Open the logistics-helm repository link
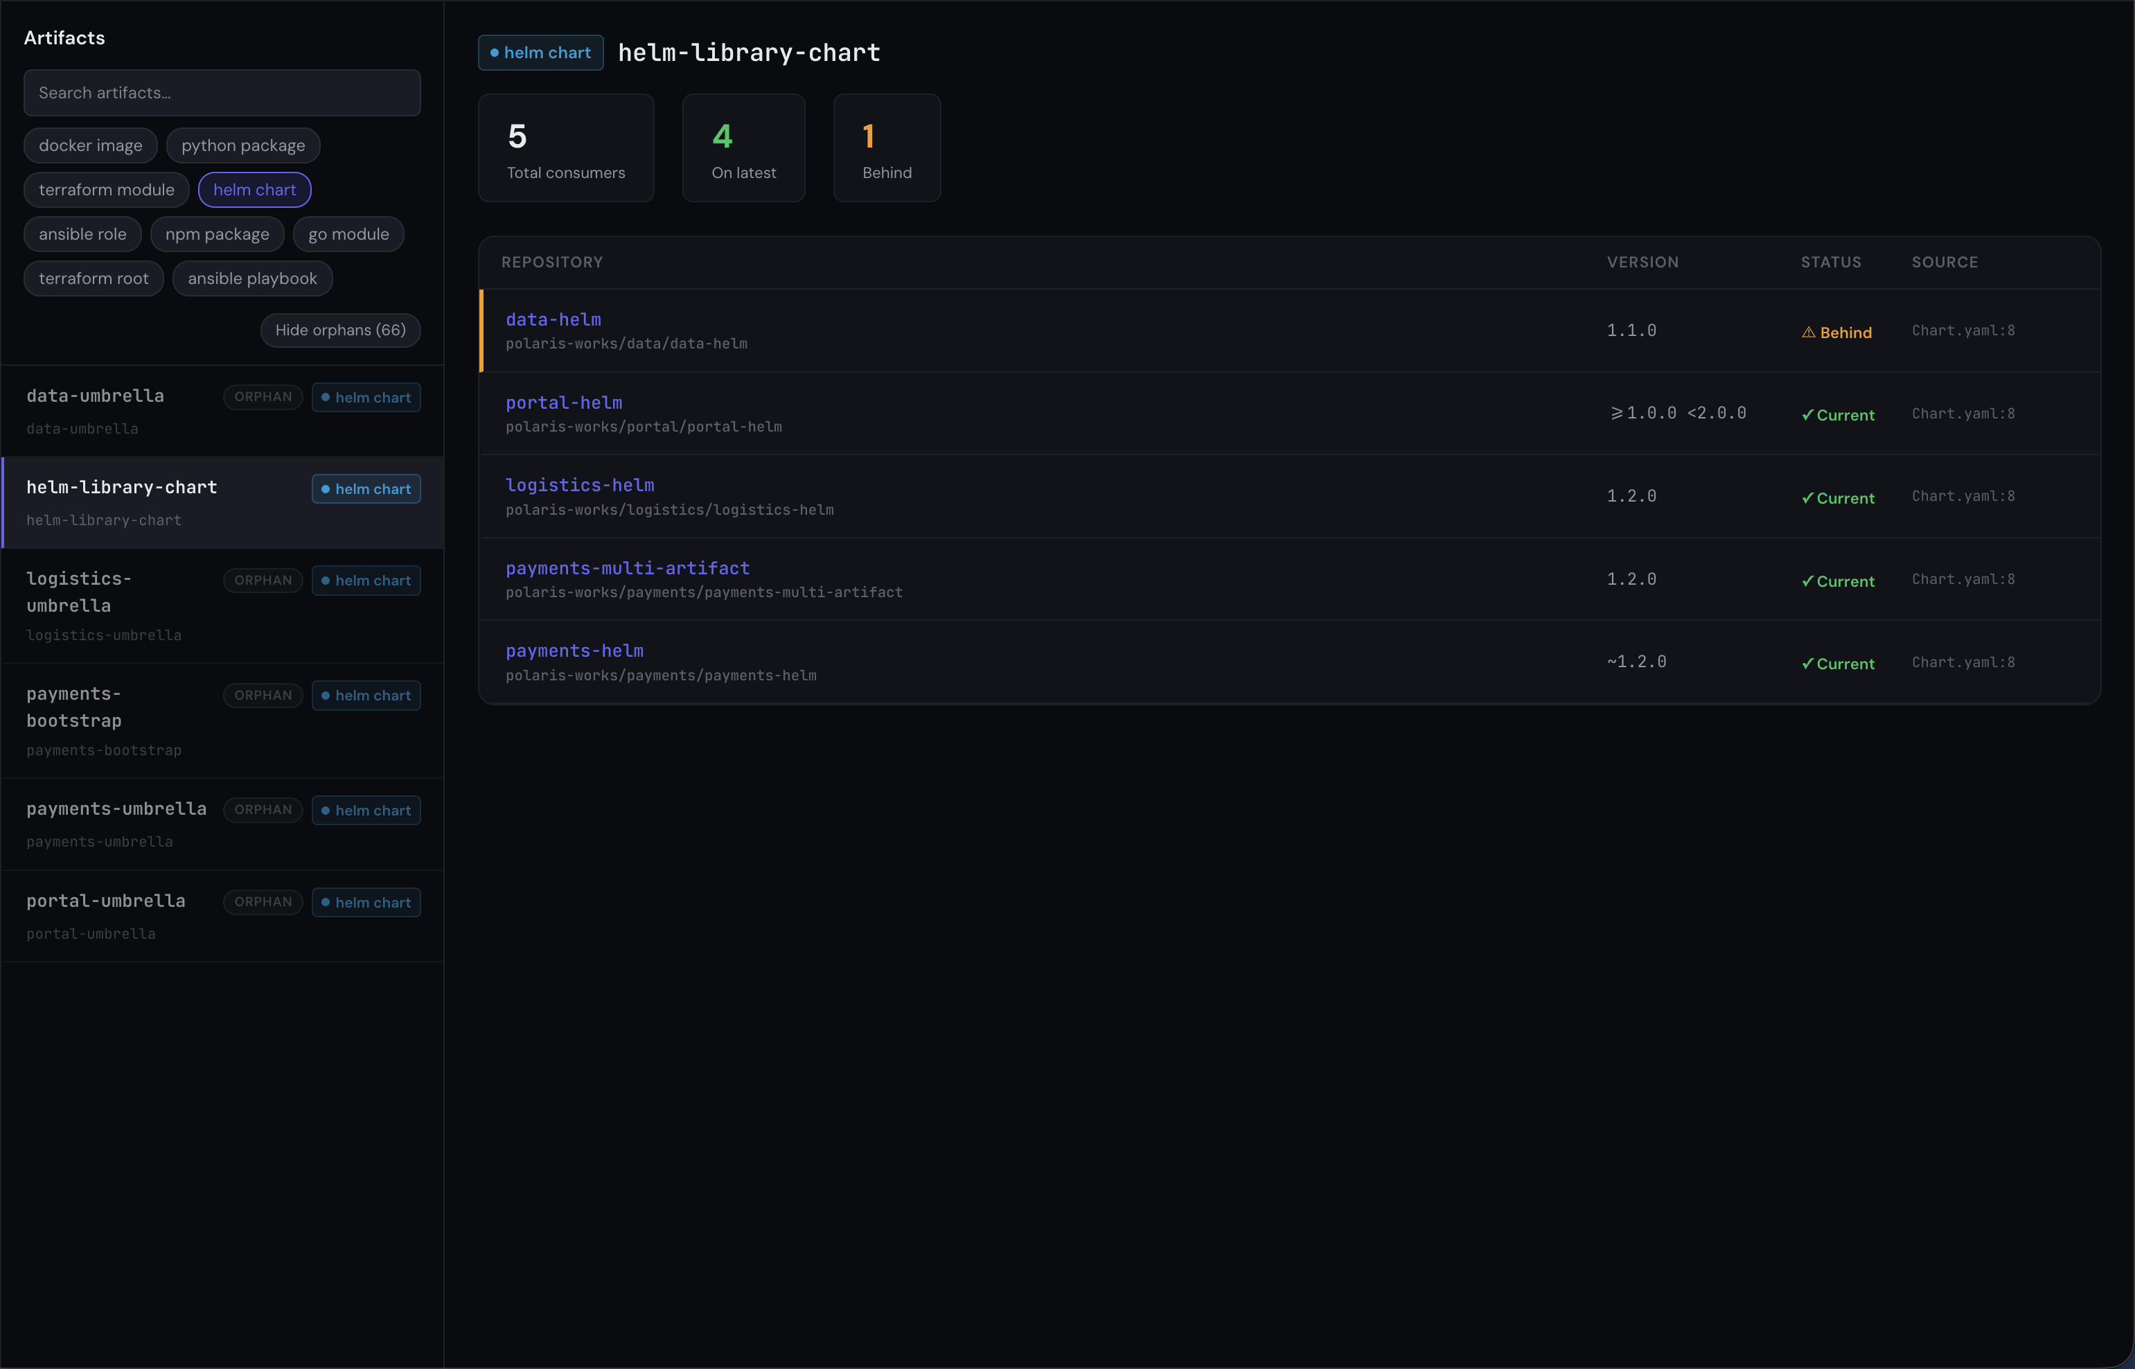 (x=580, y=486)
